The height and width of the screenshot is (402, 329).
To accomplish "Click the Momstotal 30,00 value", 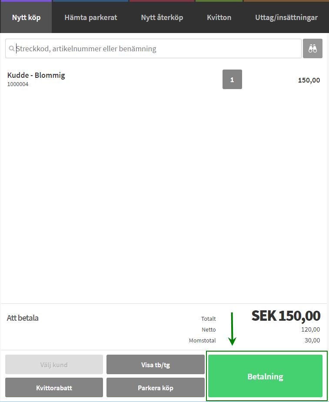I will [312, 340].
